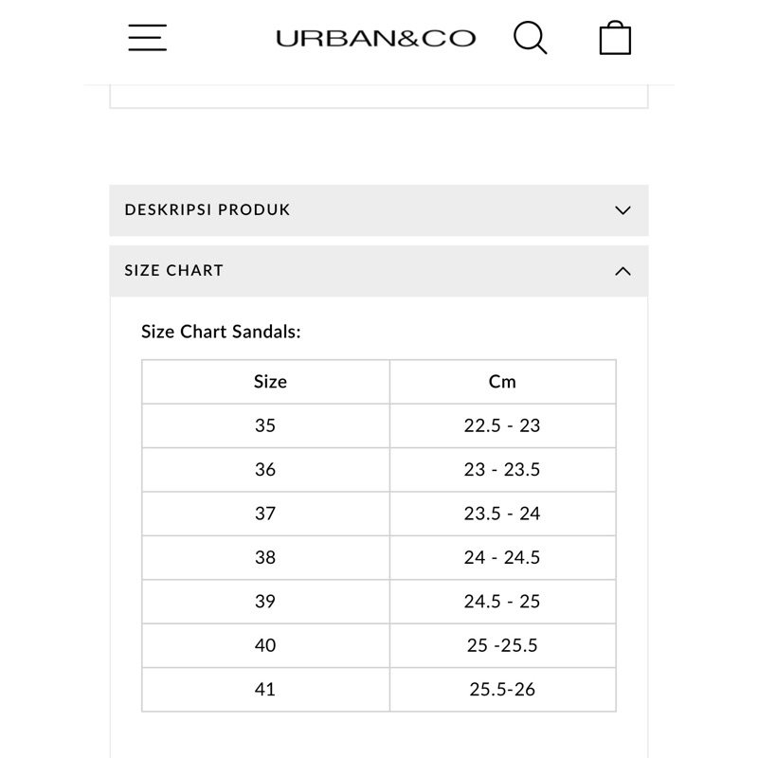The image size is (758, 758).
Task: Click size 35 cell
Action: pyautogui.click(x=265, y=425)
